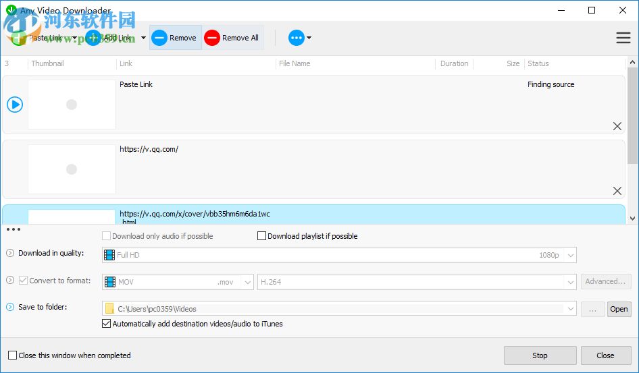Viewport: 639px width, 373px height.
Task: Click the Size column header
Action: click(x=513, y=63)
